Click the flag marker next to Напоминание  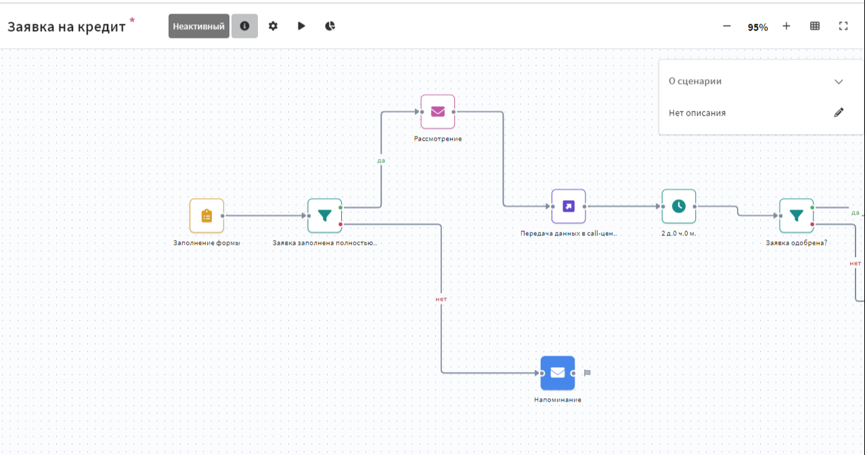(587, 373)
